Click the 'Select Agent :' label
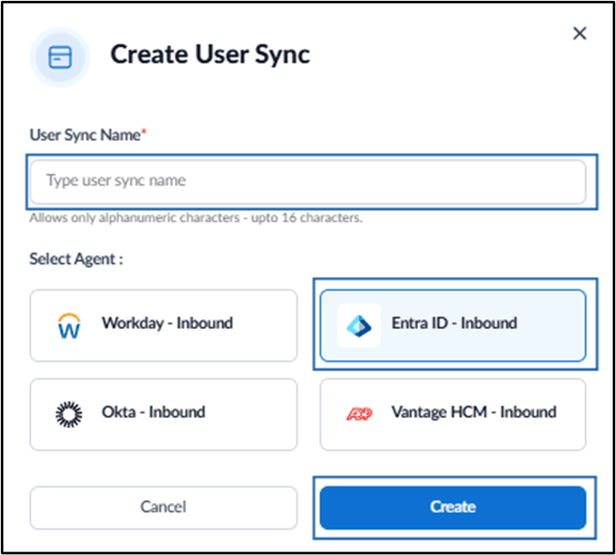The image size is (616, 555). click(76, 259)
